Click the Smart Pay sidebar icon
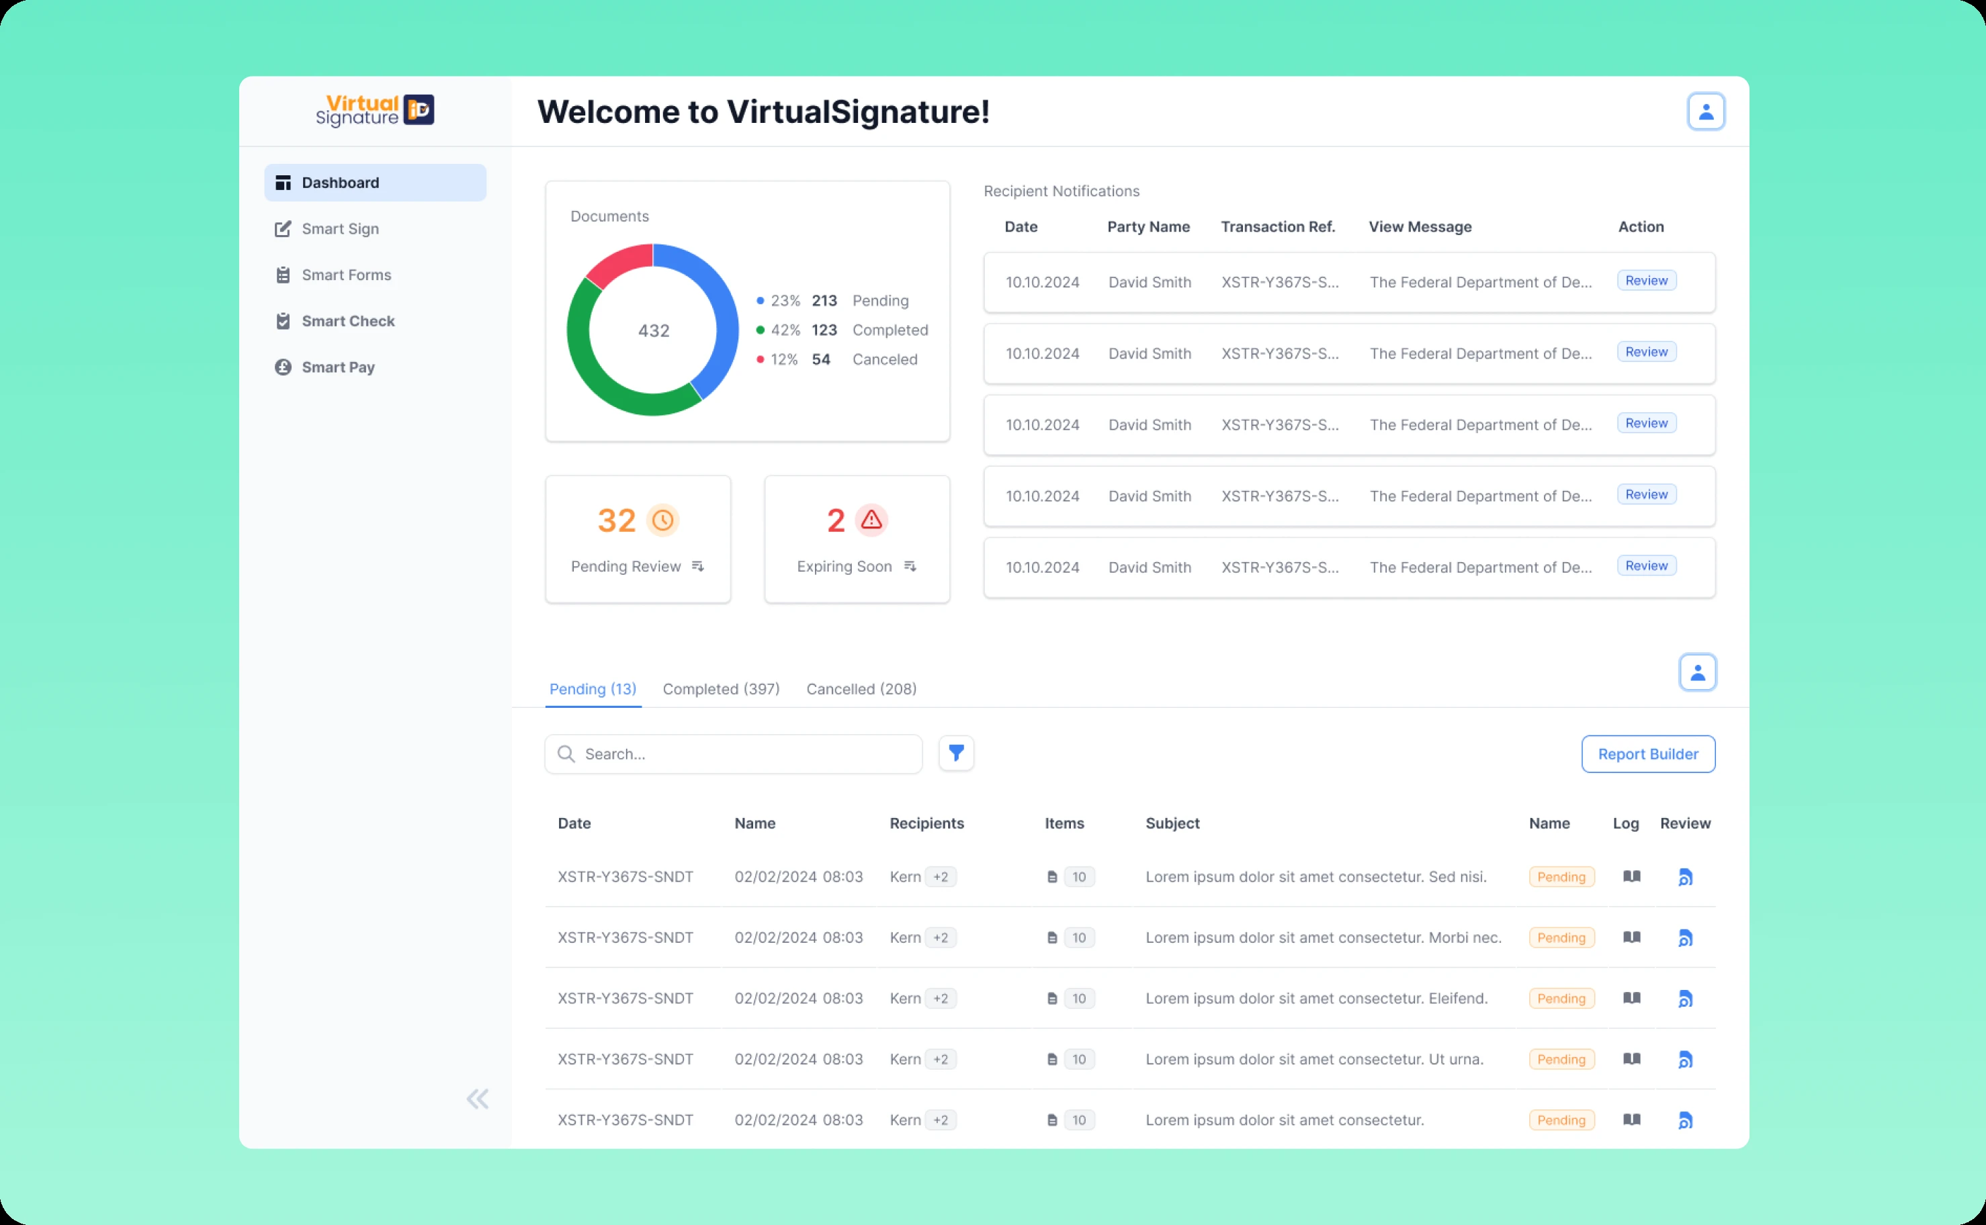Image resolution: width=1986 pixels, height=1225 pixels. [x=283, y=368]
